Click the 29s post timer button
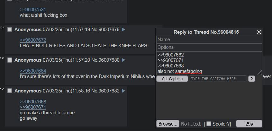 (249, 124)
